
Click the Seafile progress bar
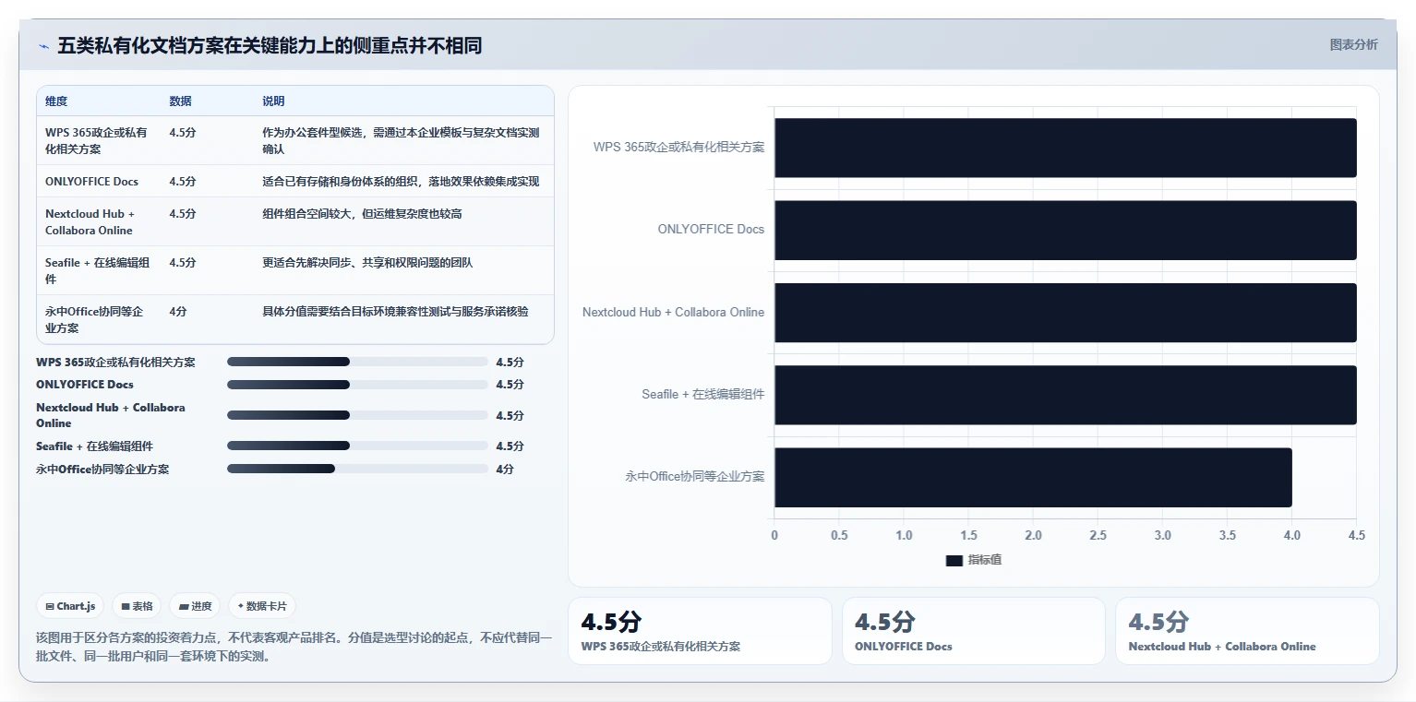tap(357, 446)
